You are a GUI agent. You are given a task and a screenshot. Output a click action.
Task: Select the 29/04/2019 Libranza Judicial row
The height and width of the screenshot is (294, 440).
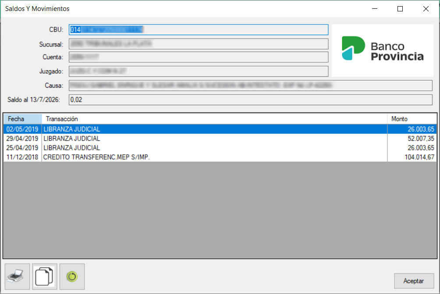pos(220,138)
